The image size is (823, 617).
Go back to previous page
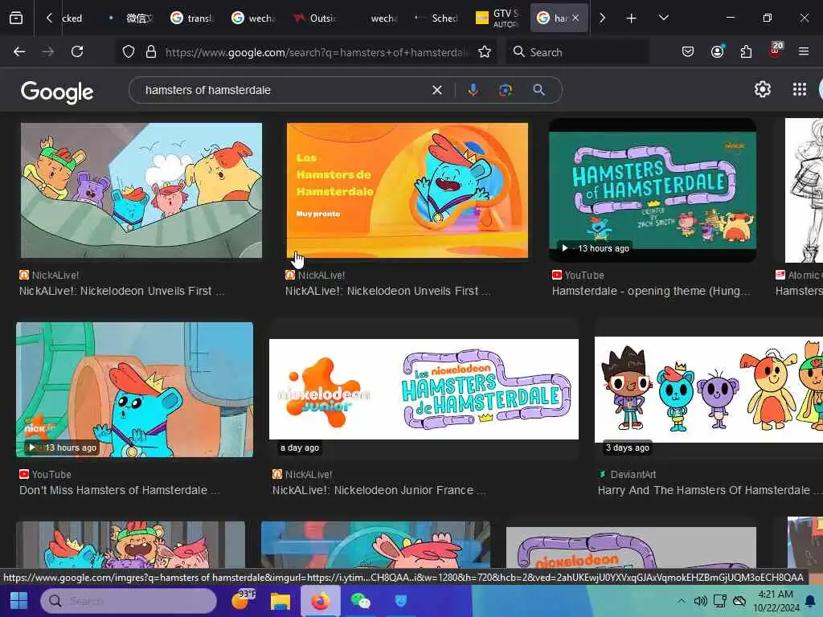click(x=19, y=51)
